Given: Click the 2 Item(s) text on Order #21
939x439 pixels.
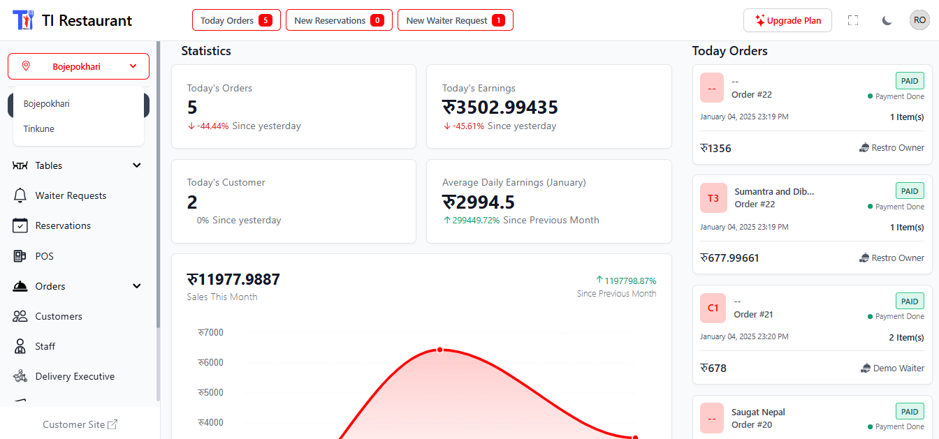Looking at the screenshot, I should pos(906,337).
